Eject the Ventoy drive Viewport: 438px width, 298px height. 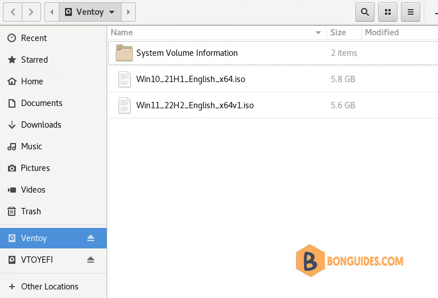coord(91,238)
